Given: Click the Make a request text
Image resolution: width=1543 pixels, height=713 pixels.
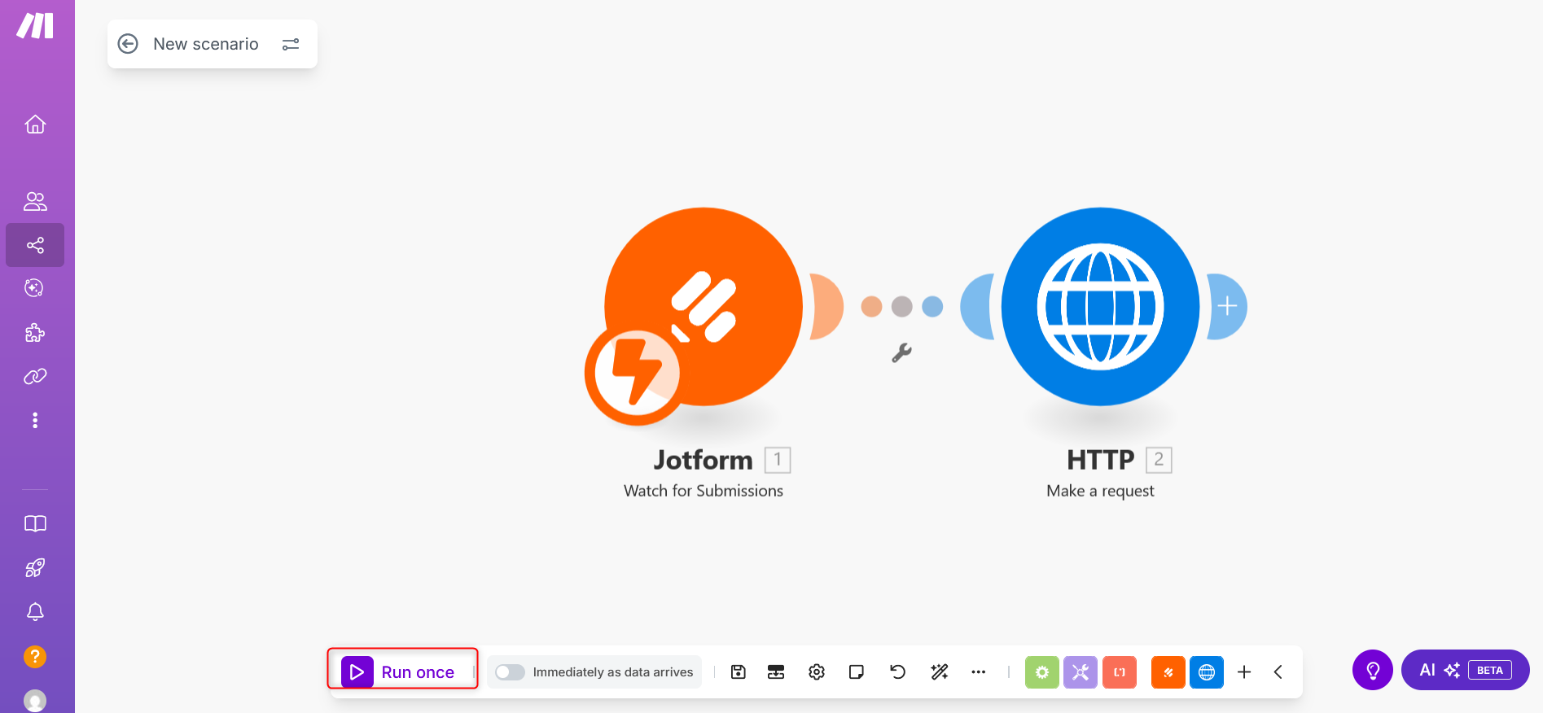Looking at the screenshot, I should click(x=1100, y=491).
